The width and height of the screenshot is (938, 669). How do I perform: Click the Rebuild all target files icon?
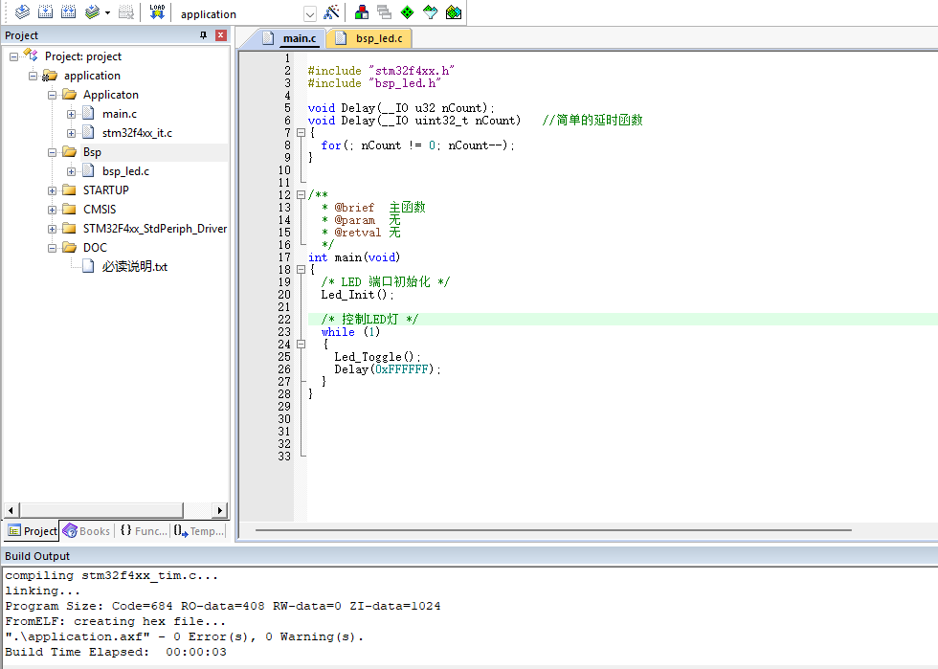(x=69, y=12)
